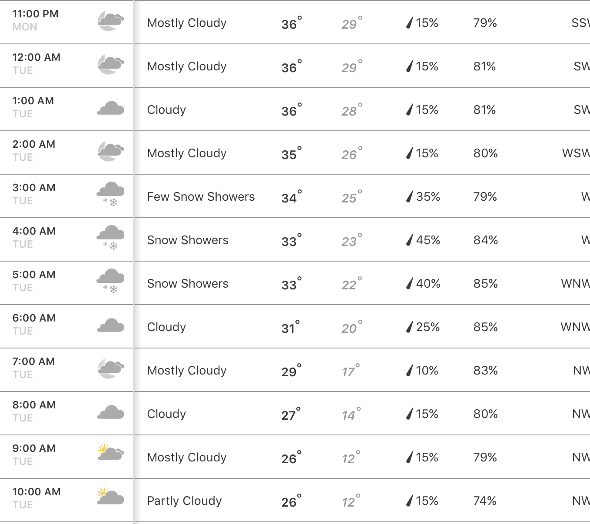
Task: Click the 11:00 PM Monday mostly cloudy night icon
Action: pos(111,21)
